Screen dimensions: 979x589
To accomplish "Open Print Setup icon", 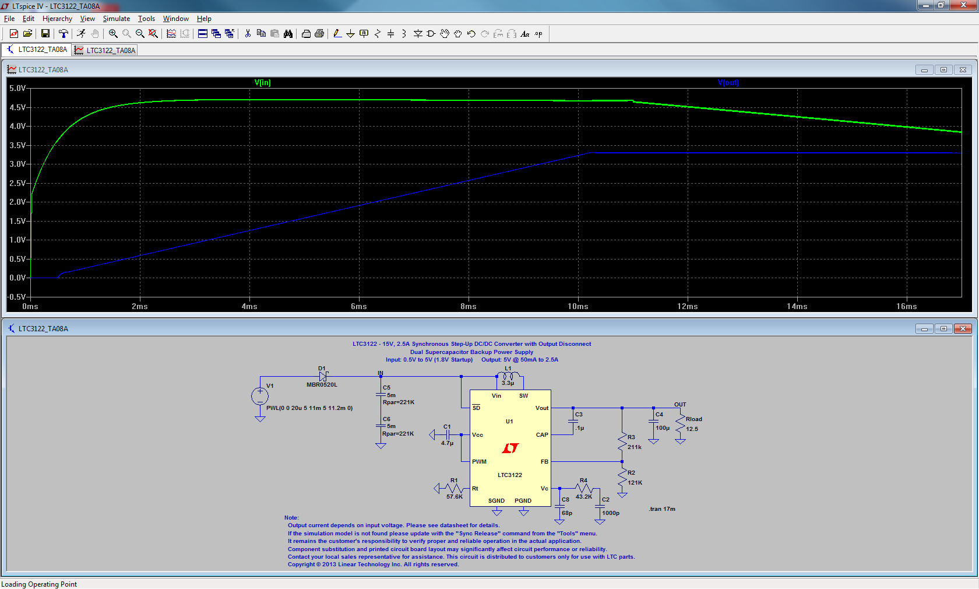I will point(306,34).
